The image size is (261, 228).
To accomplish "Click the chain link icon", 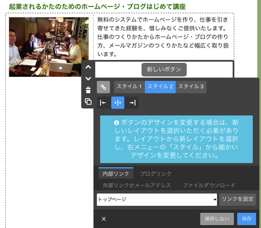I will point(103,87).
